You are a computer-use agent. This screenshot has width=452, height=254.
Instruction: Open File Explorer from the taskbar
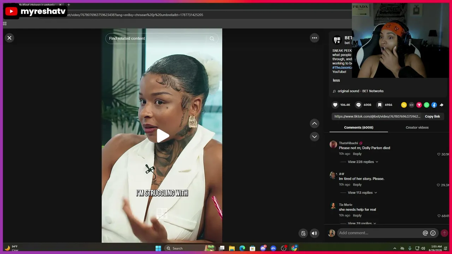coord(232,248)
